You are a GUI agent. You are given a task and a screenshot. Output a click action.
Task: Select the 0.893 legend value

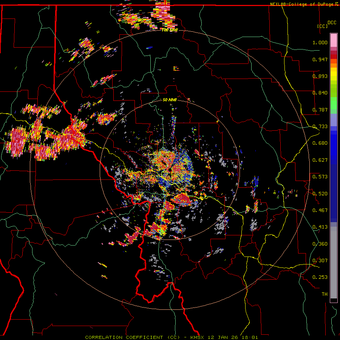(320, 76)
